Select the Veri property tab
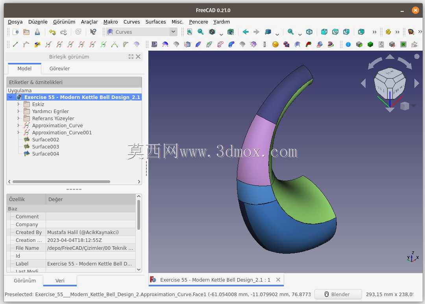This screenshot has width=425, height=304. click(60, 280)
